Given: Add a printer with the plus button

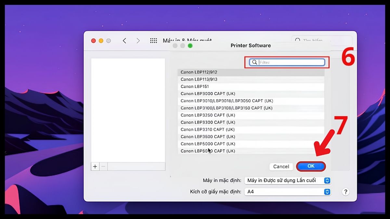Looking at the screenshot, I should (95, 166).
